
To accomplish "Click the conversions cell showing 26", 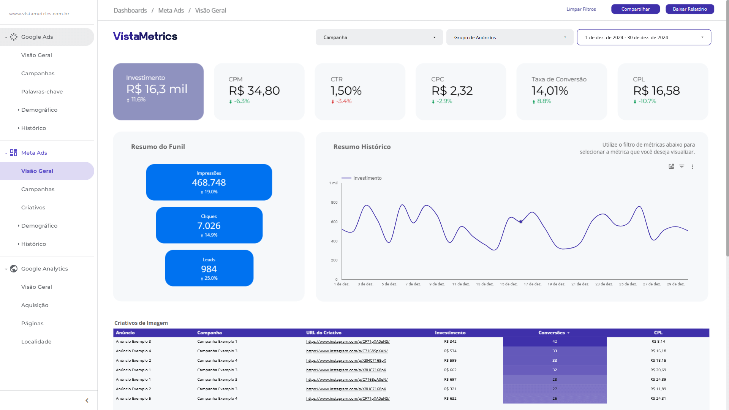I will pos(555,399).
